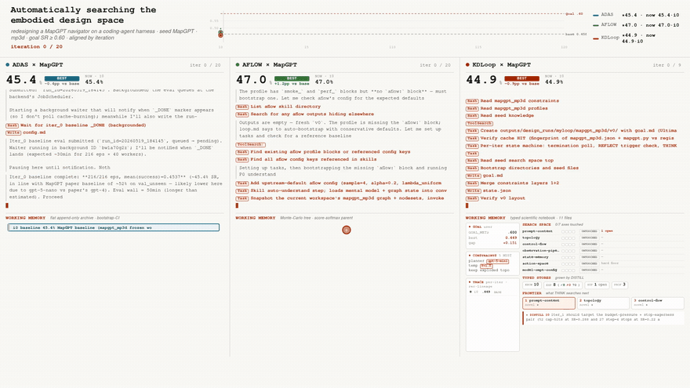Click the 'state-memory' search space axis

535,257
